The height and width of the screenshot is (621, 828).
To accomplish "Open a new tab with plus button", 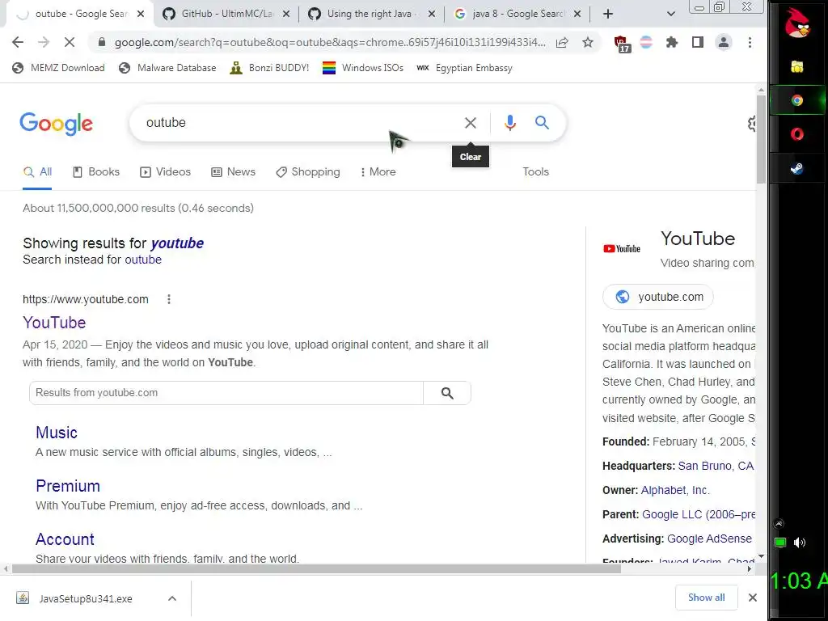I will [608, 14].
